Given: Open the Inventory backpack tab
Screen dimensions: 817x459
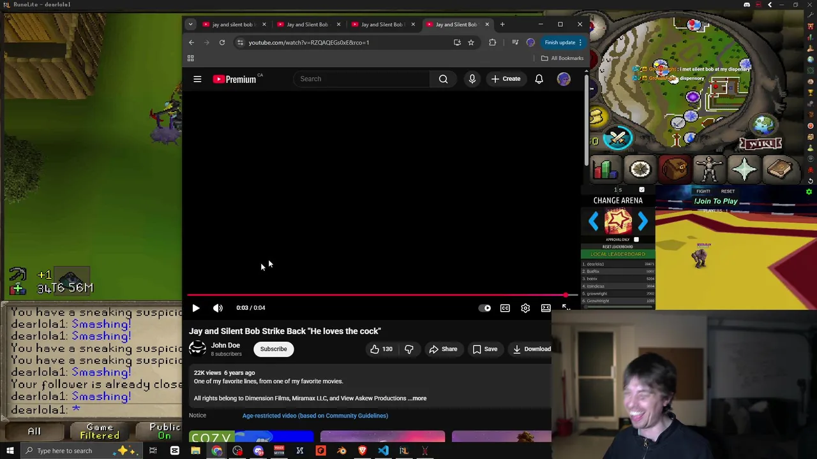Looking at the screenshot, I should click(x=674, y=170).
